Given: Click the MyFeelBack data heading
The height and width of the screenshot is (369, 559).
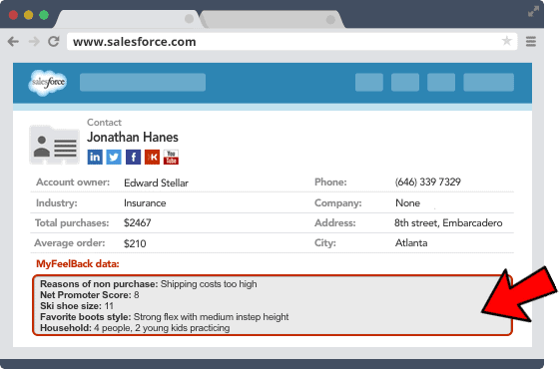Looking at the screenshot, I should pos(78,264).
